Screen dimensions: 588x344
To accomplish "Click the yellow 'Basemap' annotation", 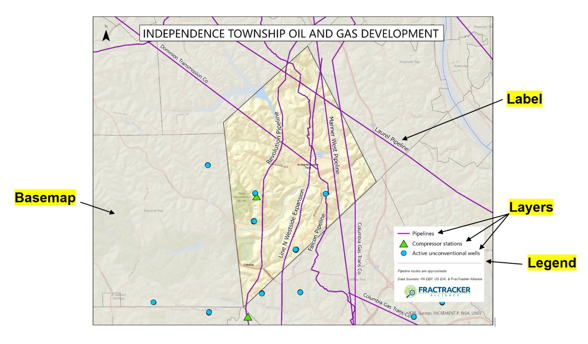I will [x=45, y=197].
